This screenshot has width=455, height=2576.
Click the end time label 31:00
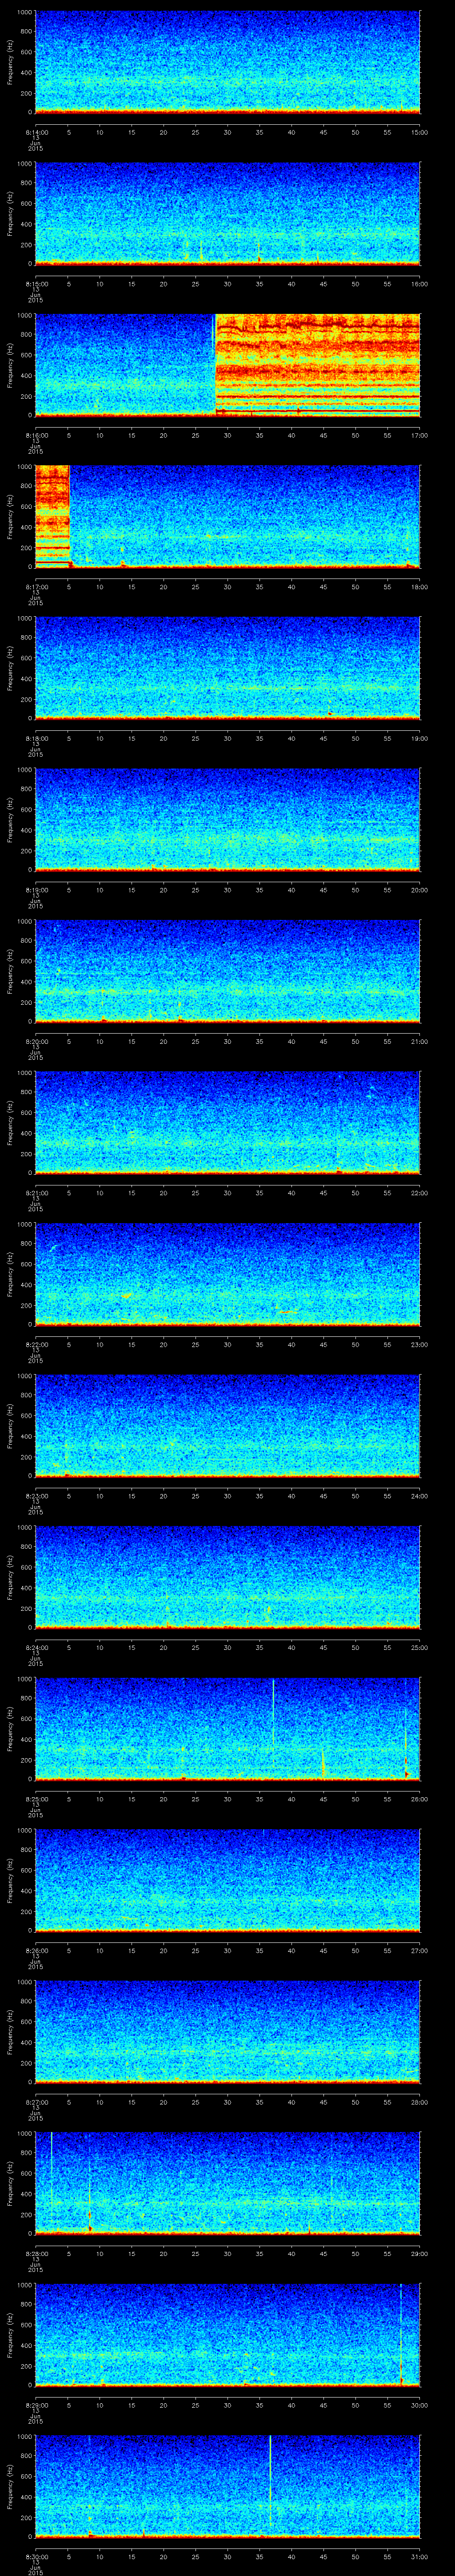pos(420,2556)
